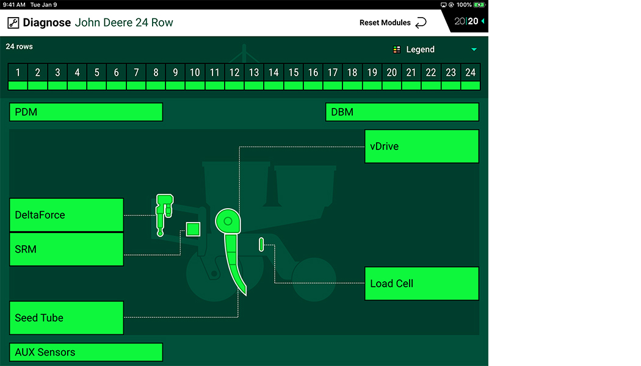Select row 6 in row bar
Image resolution: width=641 pixels, height=366 pixels.
coord(117,77)
